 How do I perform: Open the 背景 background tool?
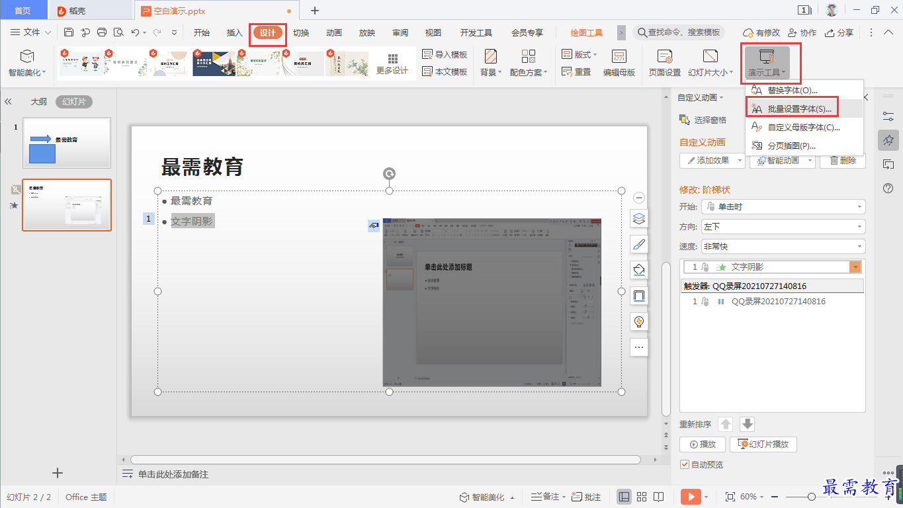point(491,63)
